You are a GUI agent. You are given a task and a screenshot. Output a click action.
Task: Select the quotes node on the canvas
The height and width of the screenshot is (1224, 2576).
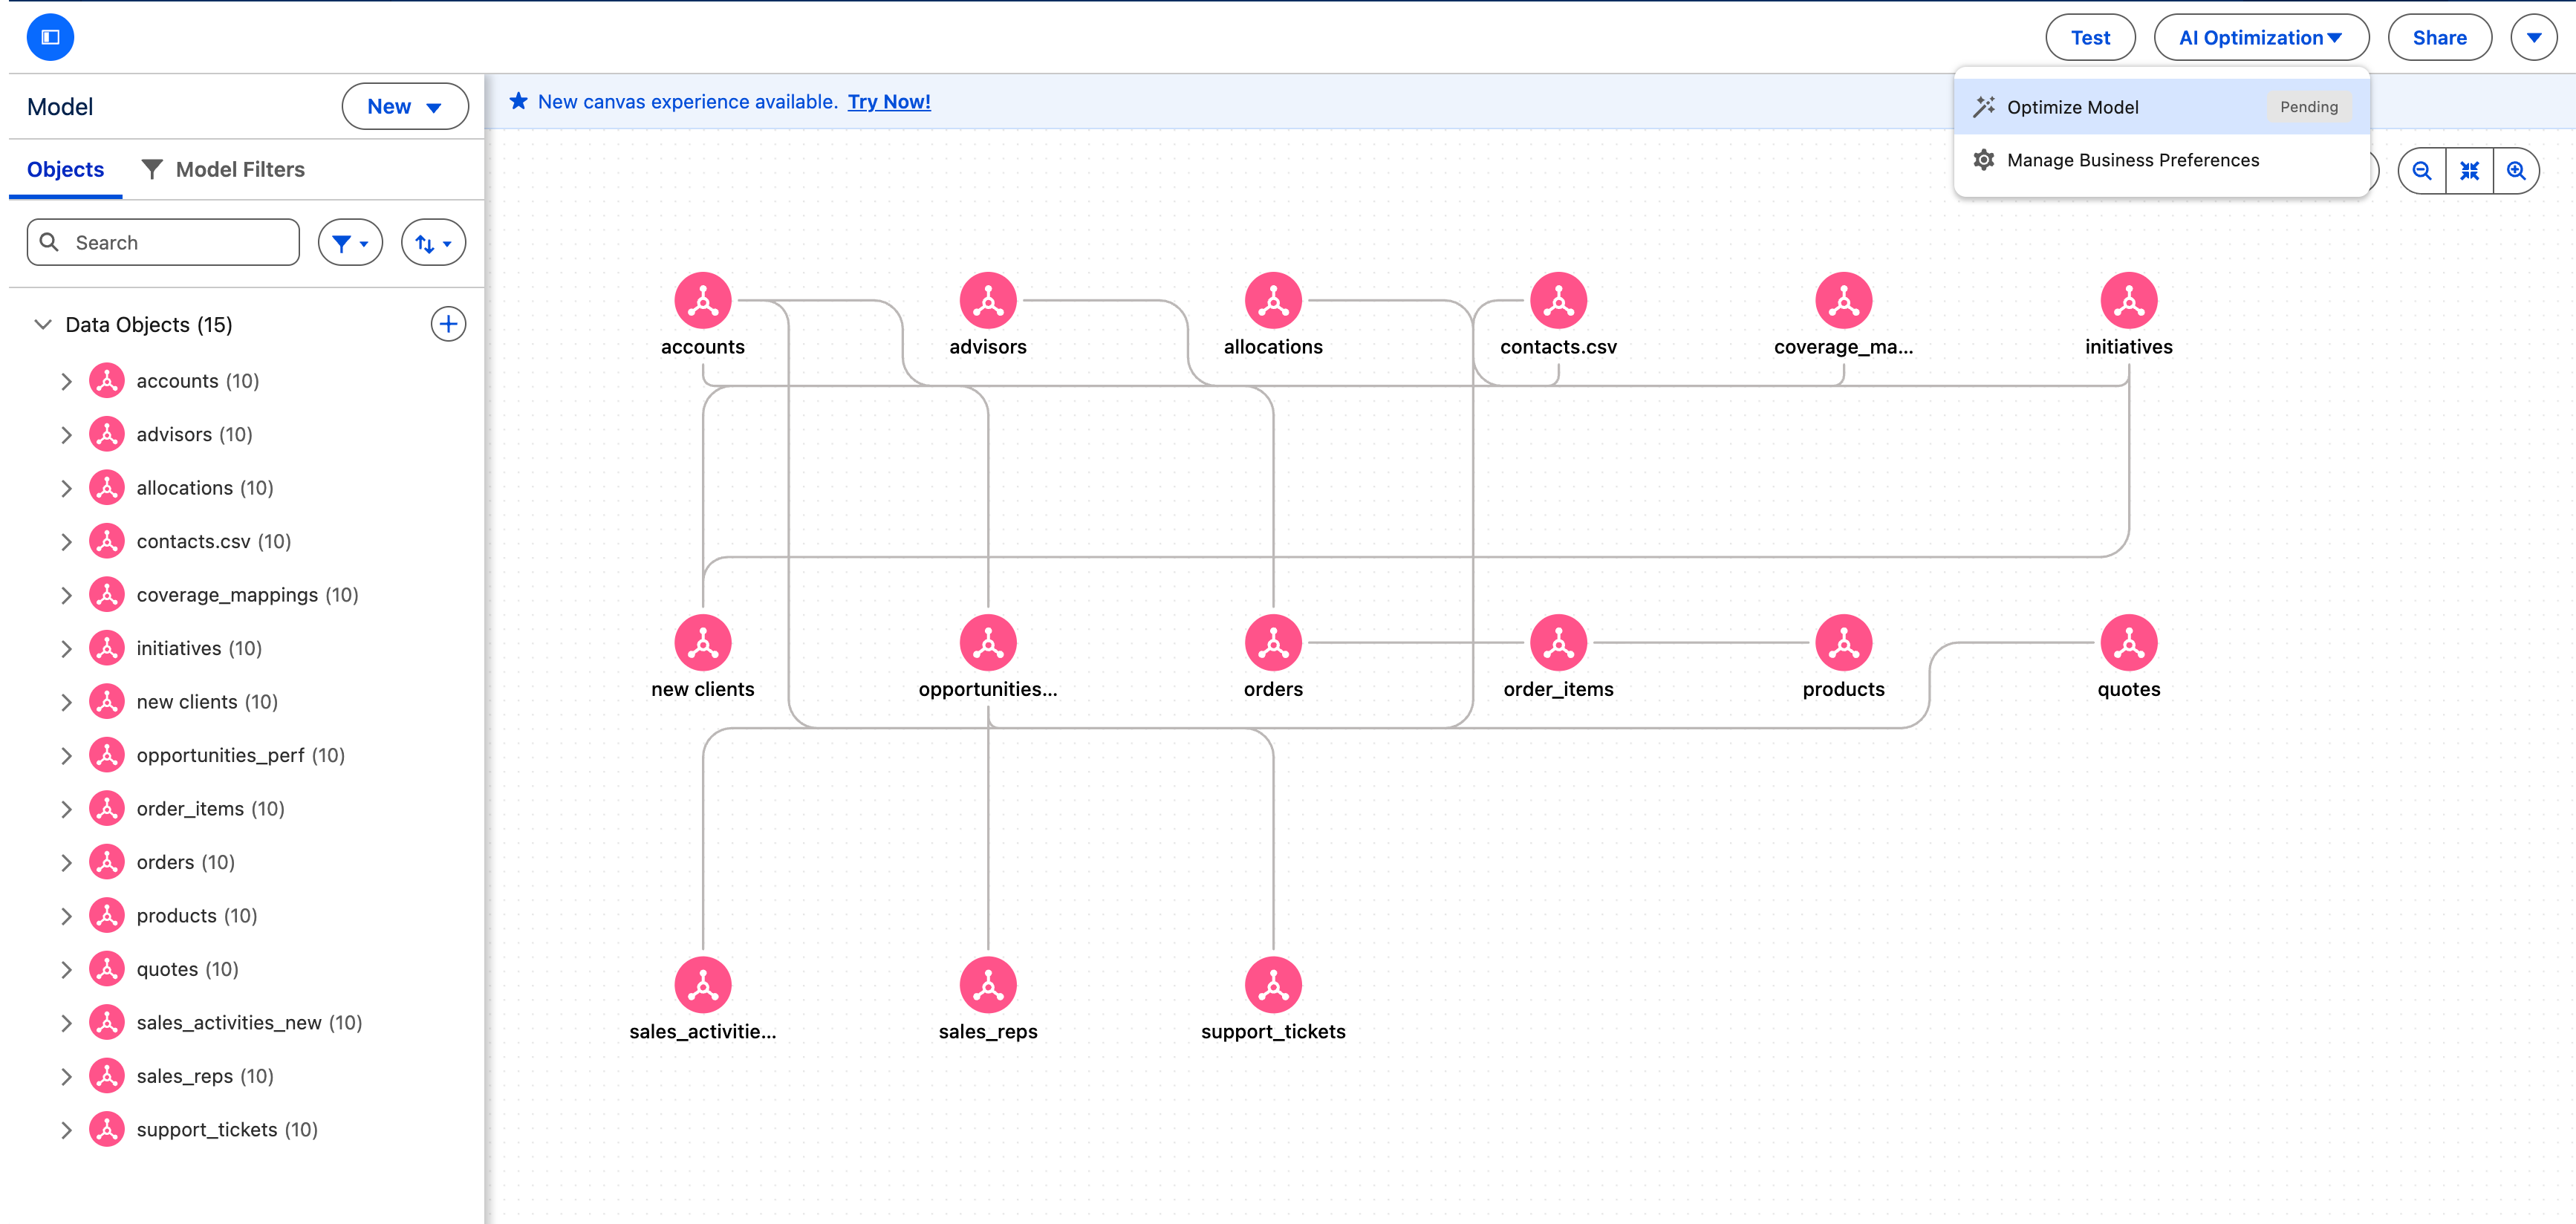point(2129,642)
